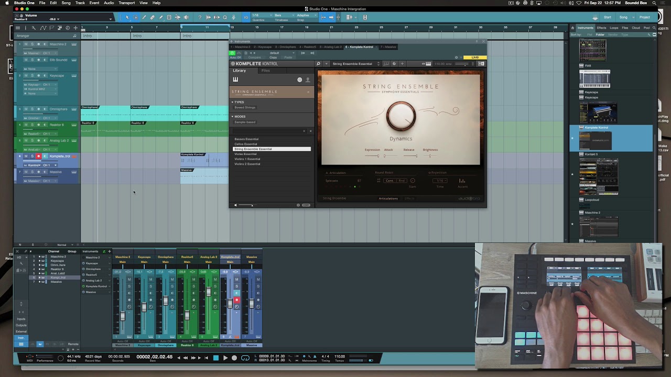Screen dimensions: 671x377
Task: Open the Repetition Time 1/16 dropdown
Action: [x=440, y=181]
